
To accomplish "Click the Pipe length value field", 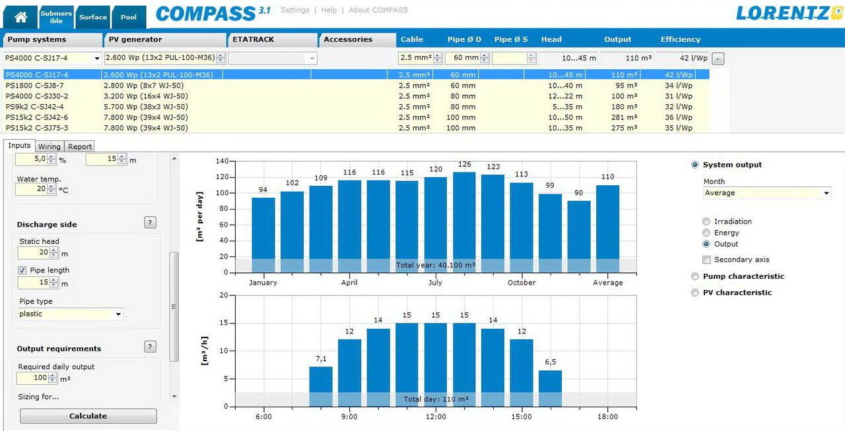I will [38, 283].
